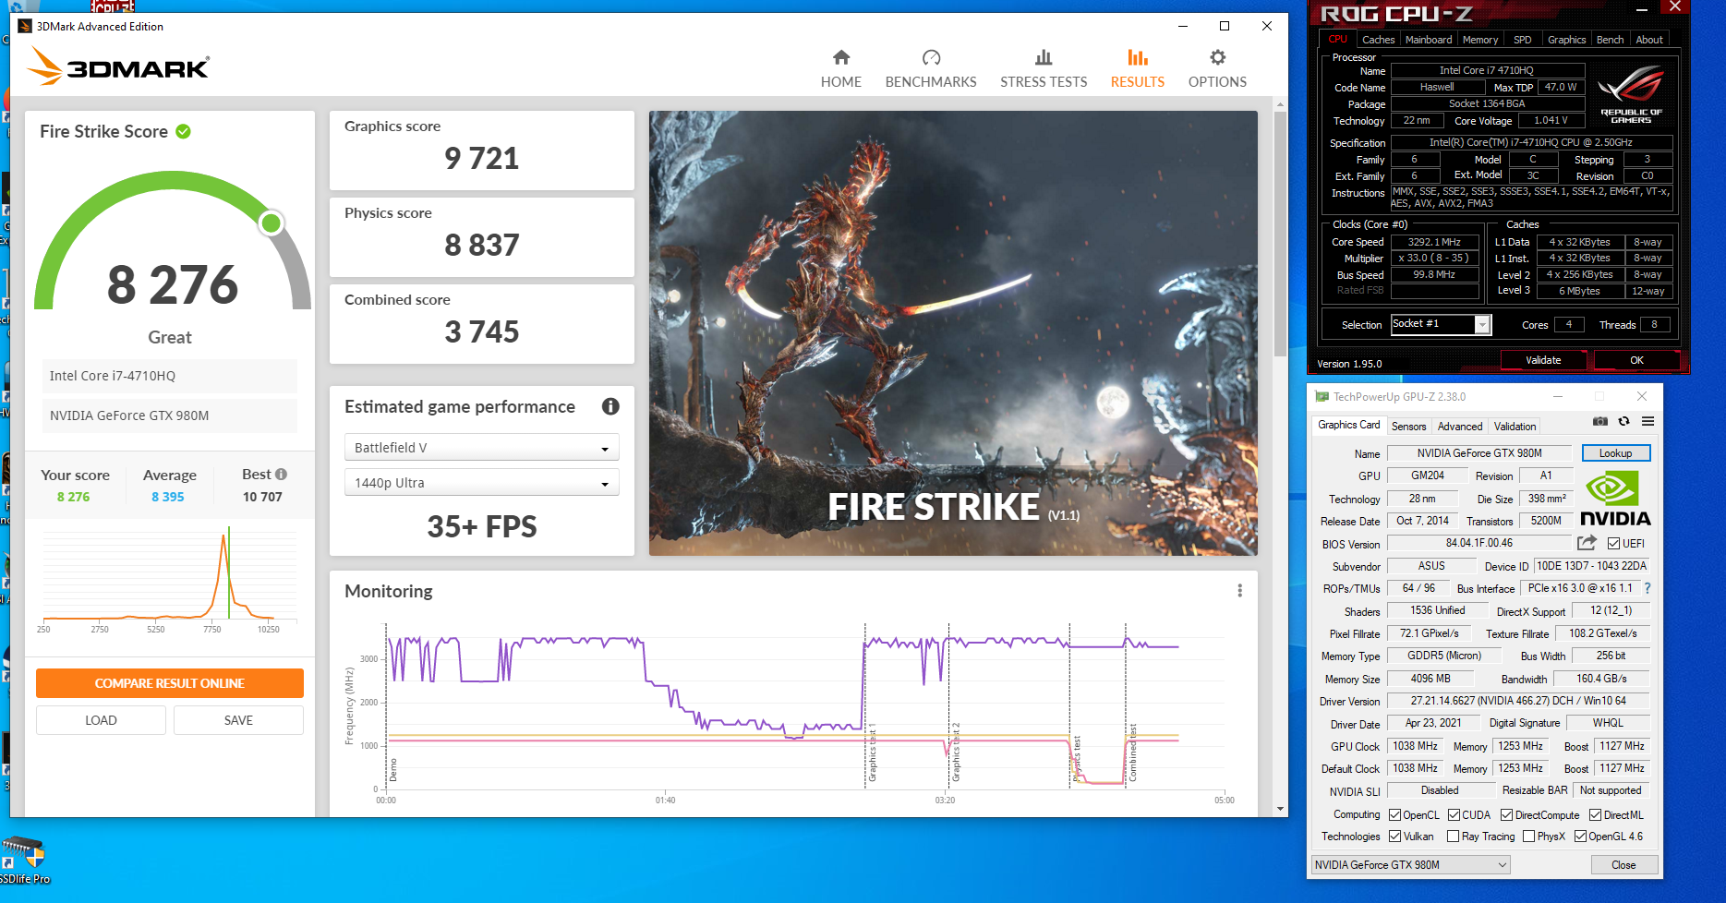Open the CPU-Z Socket #1 selection dropdown

1482,325
